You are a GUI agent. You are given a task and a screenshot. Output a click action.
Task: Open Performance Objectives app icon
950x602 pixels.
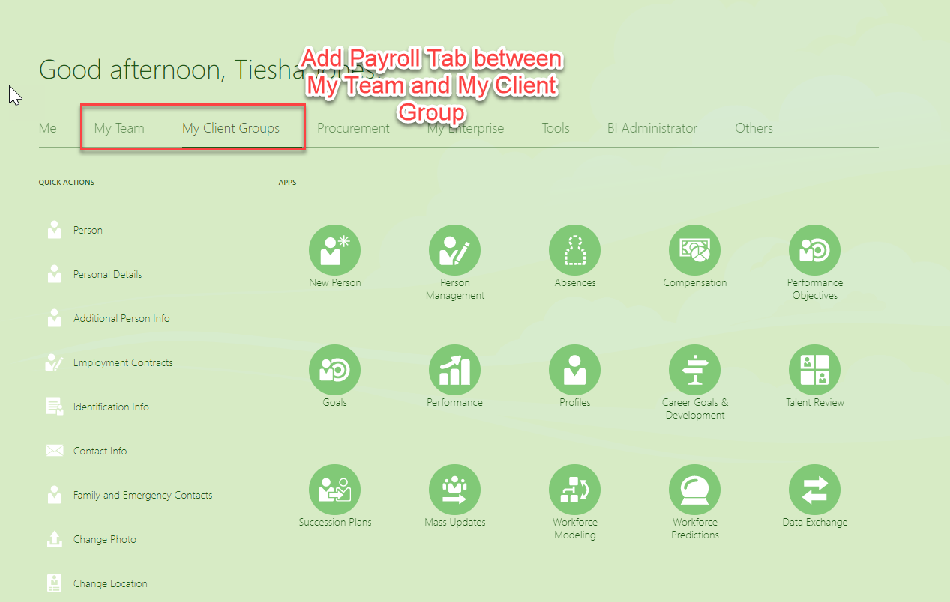pos(814,250)
